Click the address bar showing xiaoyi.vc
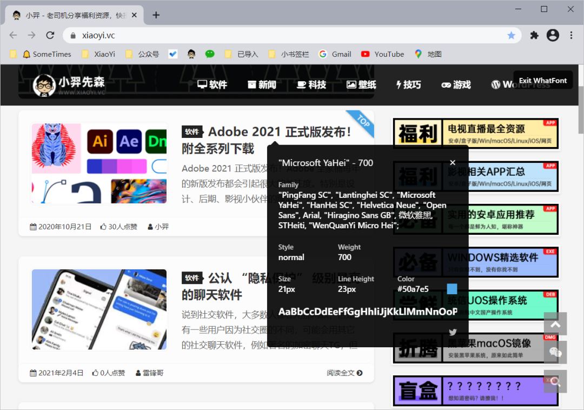Image resolution: width=584 pixels, height=410 pixels. click(x=270, y=35)
